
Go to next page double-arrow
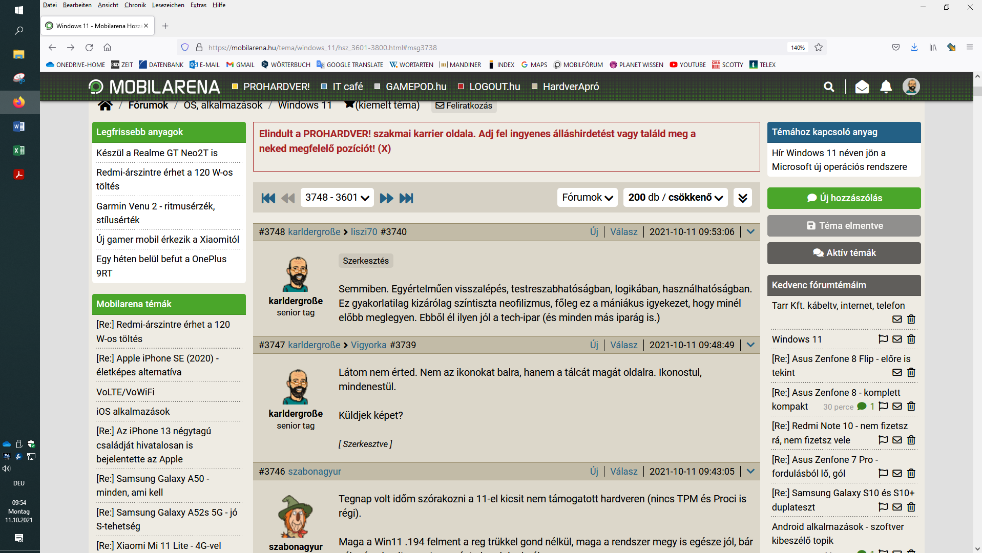click(x=386, y=198)
